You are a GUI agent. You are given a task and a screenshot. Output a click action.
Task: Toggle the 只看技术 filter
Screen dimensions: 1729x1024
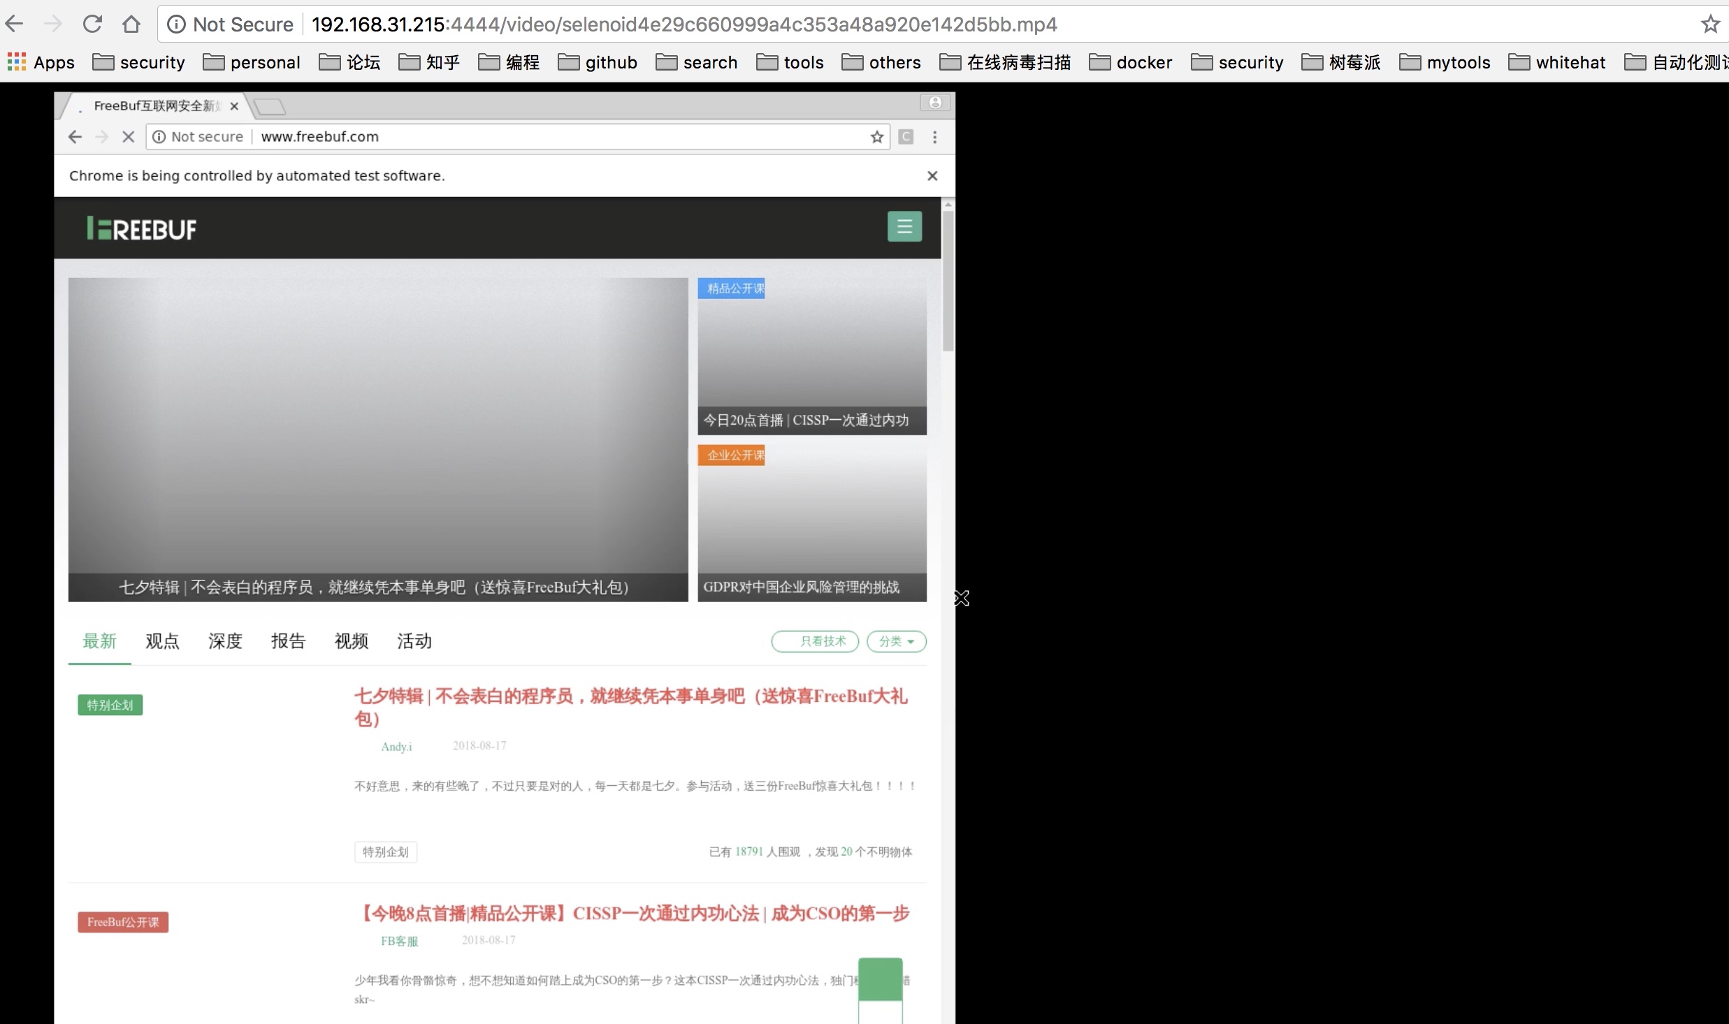pos(815,641)
